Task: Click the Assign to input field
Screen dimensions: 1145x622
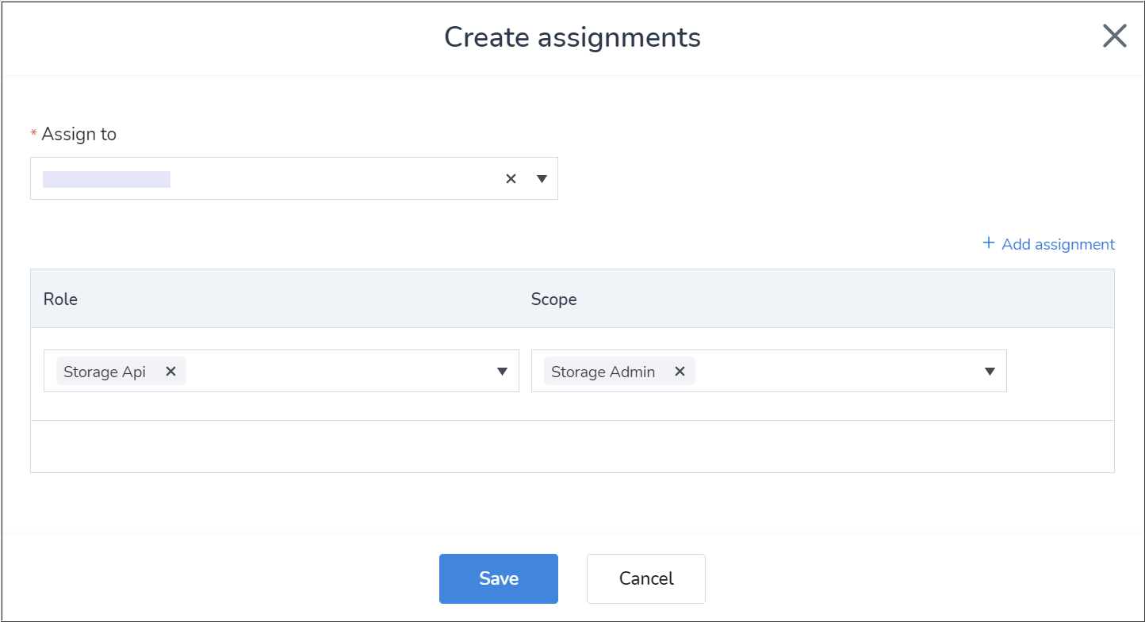Action: [x=294, y=178]
